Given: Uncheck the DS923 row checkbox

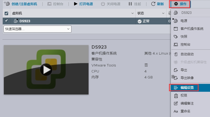Looking at the screenshot, I should tap(7, 21).
